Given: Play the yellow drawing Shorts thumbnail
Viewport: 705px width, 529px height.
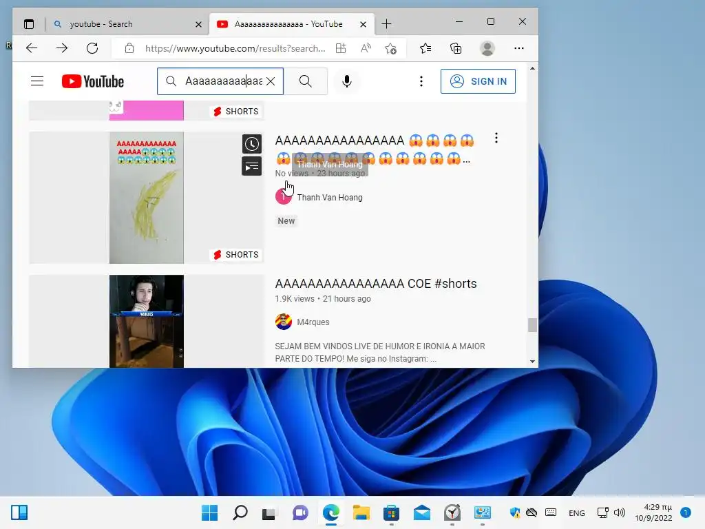Looking at the screenshot, I should pyautogui.click(x=147, y=198).
